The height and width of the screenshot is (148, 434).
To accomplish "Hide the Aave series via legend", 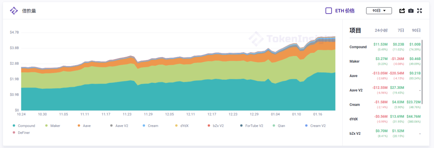I will [84, 126].
